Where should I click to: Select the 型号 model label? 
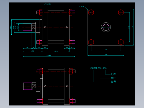tap(113, 82)
